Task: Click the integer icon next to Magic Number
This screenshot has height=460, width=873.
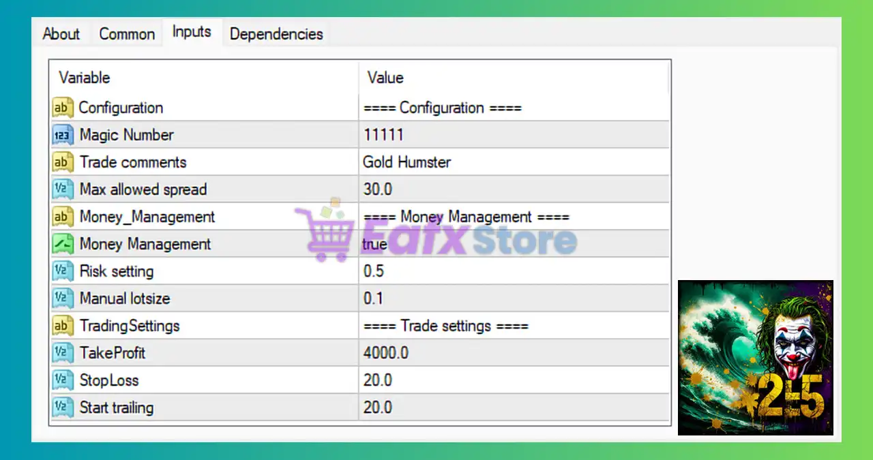Action: pos(62,135)
